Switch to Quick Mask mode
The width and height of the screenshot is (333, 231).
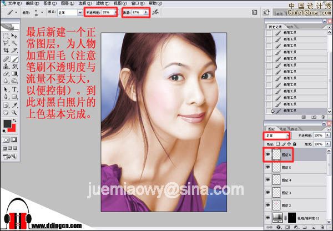pyautogui.click(x=14, y=139)
